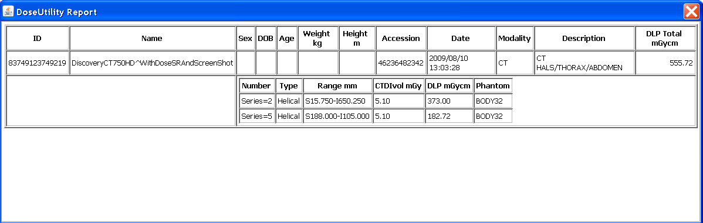703x223 pixels.
Task: Select the Range mm header
Action: (x=337, y=86)
